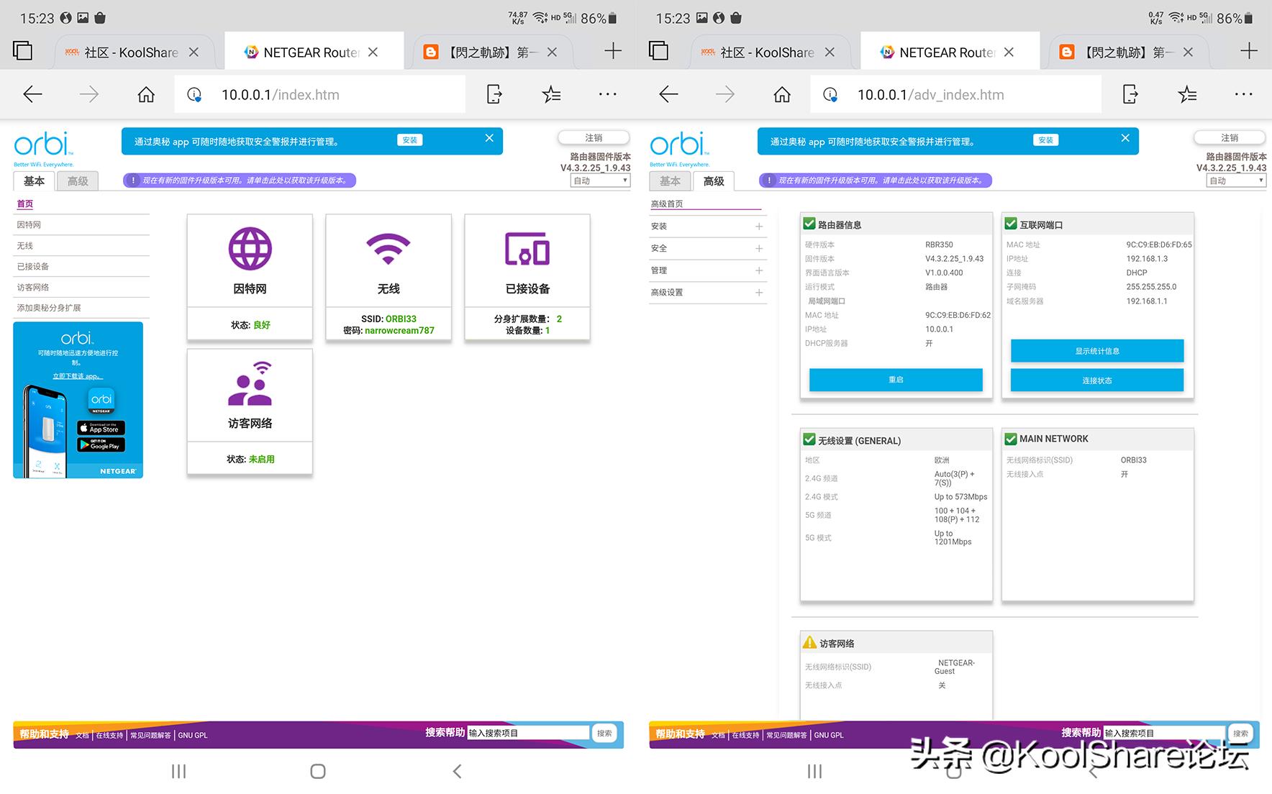Tap the Google Play download badge

tap(101, 445)
